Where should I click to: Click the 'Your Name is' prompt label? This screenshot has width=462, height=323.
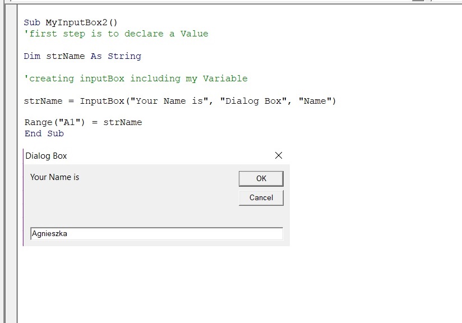(x=54, y=177)
